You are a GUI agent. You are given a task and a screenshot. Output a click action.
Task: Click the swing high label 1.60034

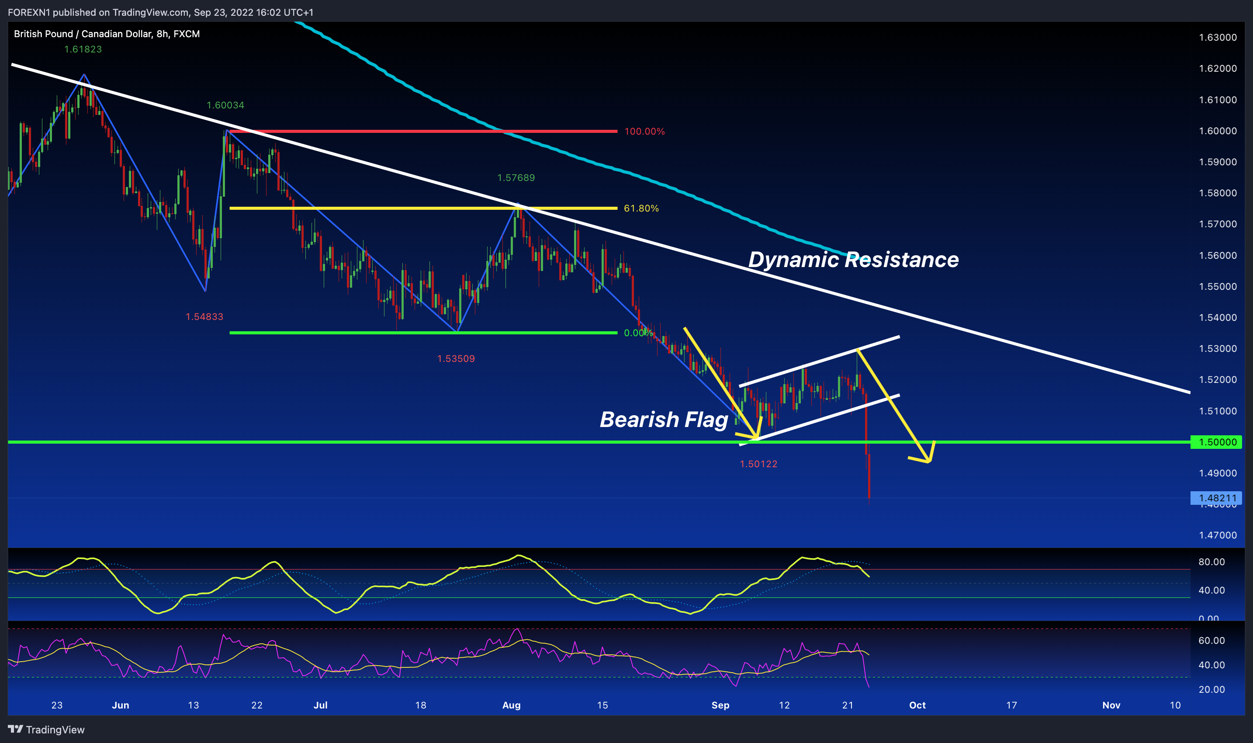226,105
